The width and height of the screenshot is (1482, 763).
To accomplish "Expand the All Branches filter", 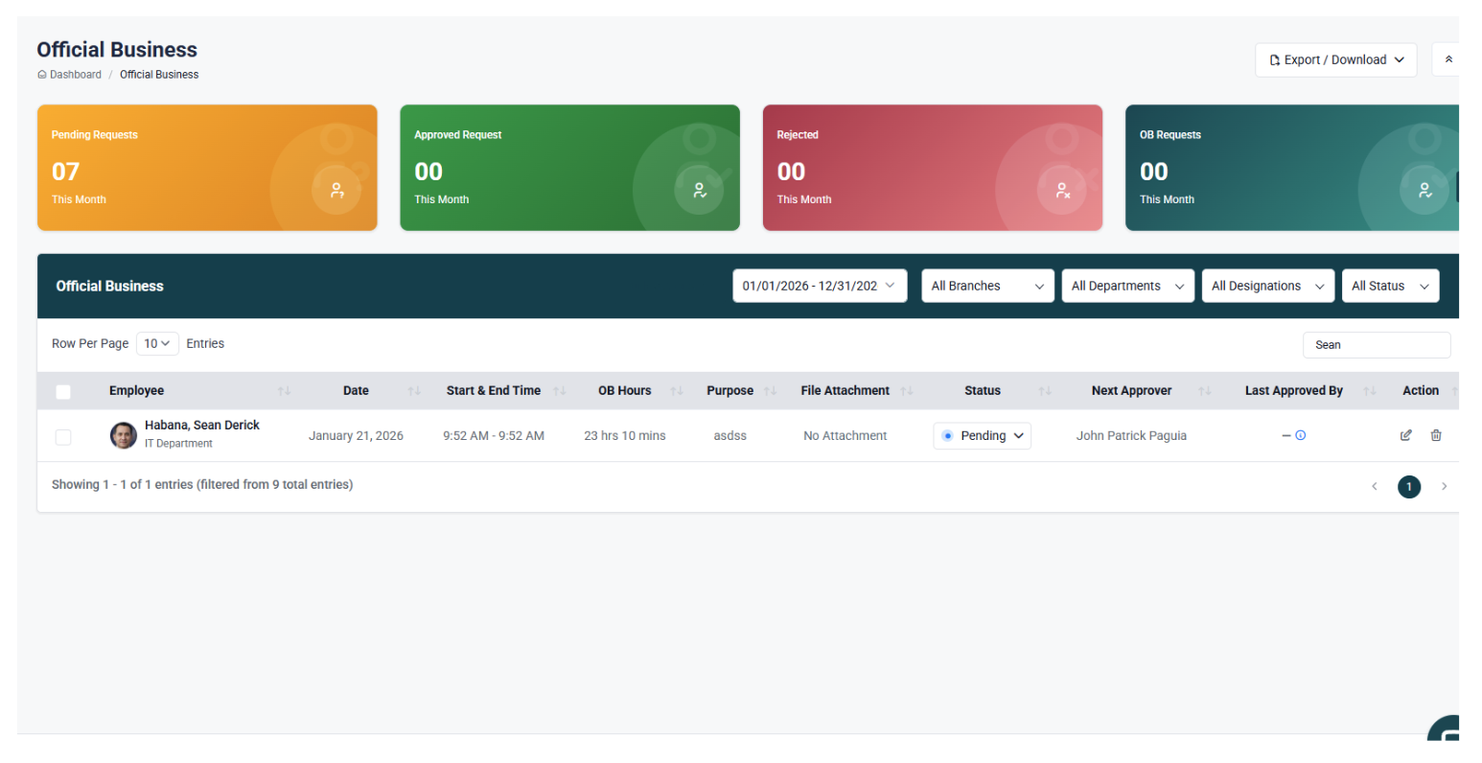I will coord(986,286).
